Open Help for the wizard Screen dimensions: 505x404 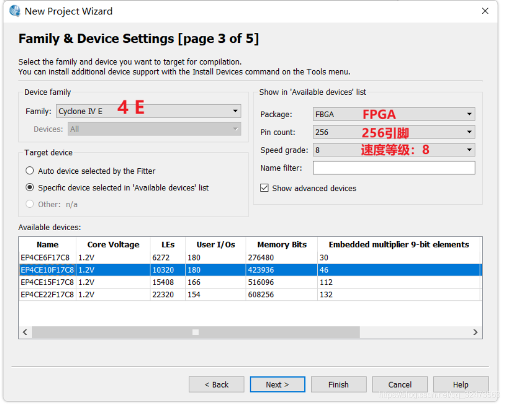[461, 385]
